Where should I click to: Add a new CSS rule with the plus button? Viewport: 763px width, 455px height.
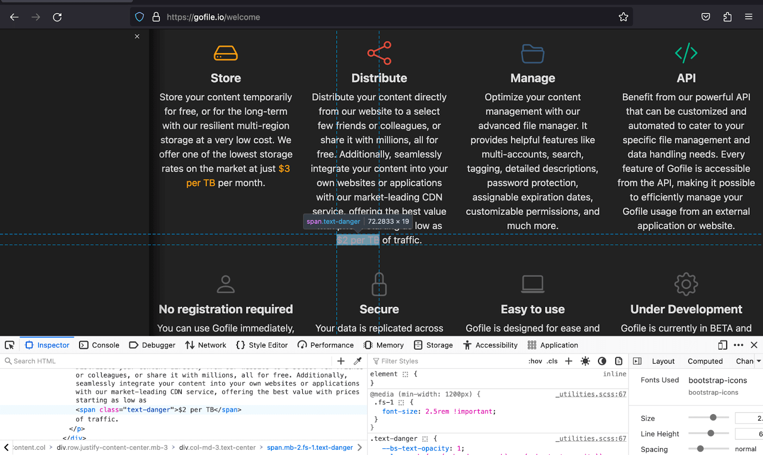[x=568, y=361]
